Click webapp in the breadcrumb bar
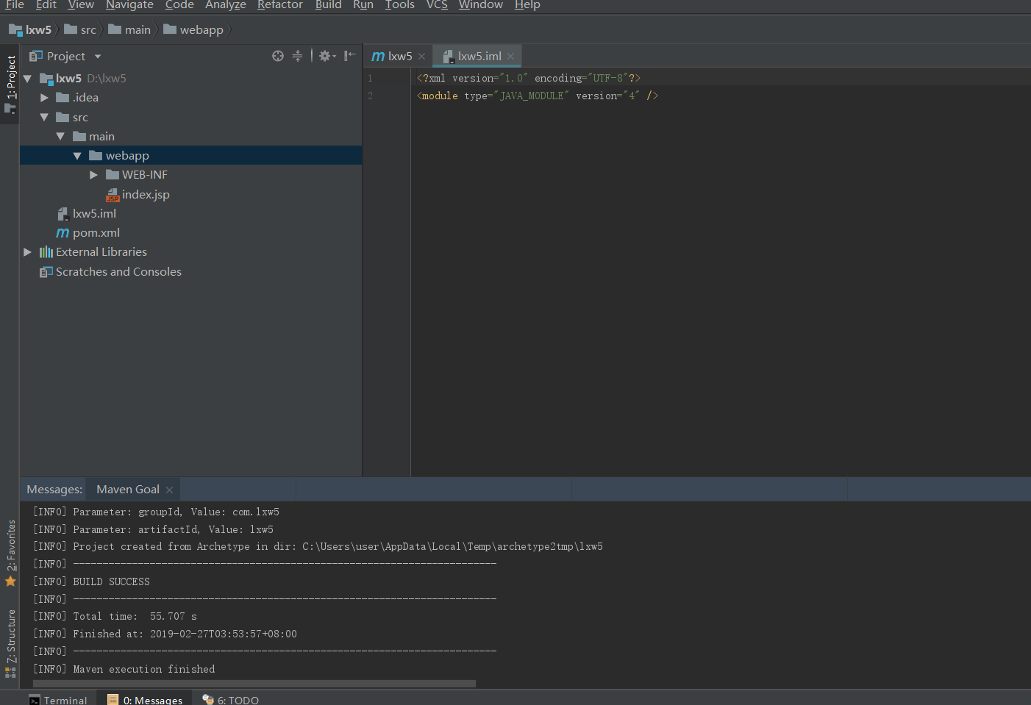 (x=200, y=29)
